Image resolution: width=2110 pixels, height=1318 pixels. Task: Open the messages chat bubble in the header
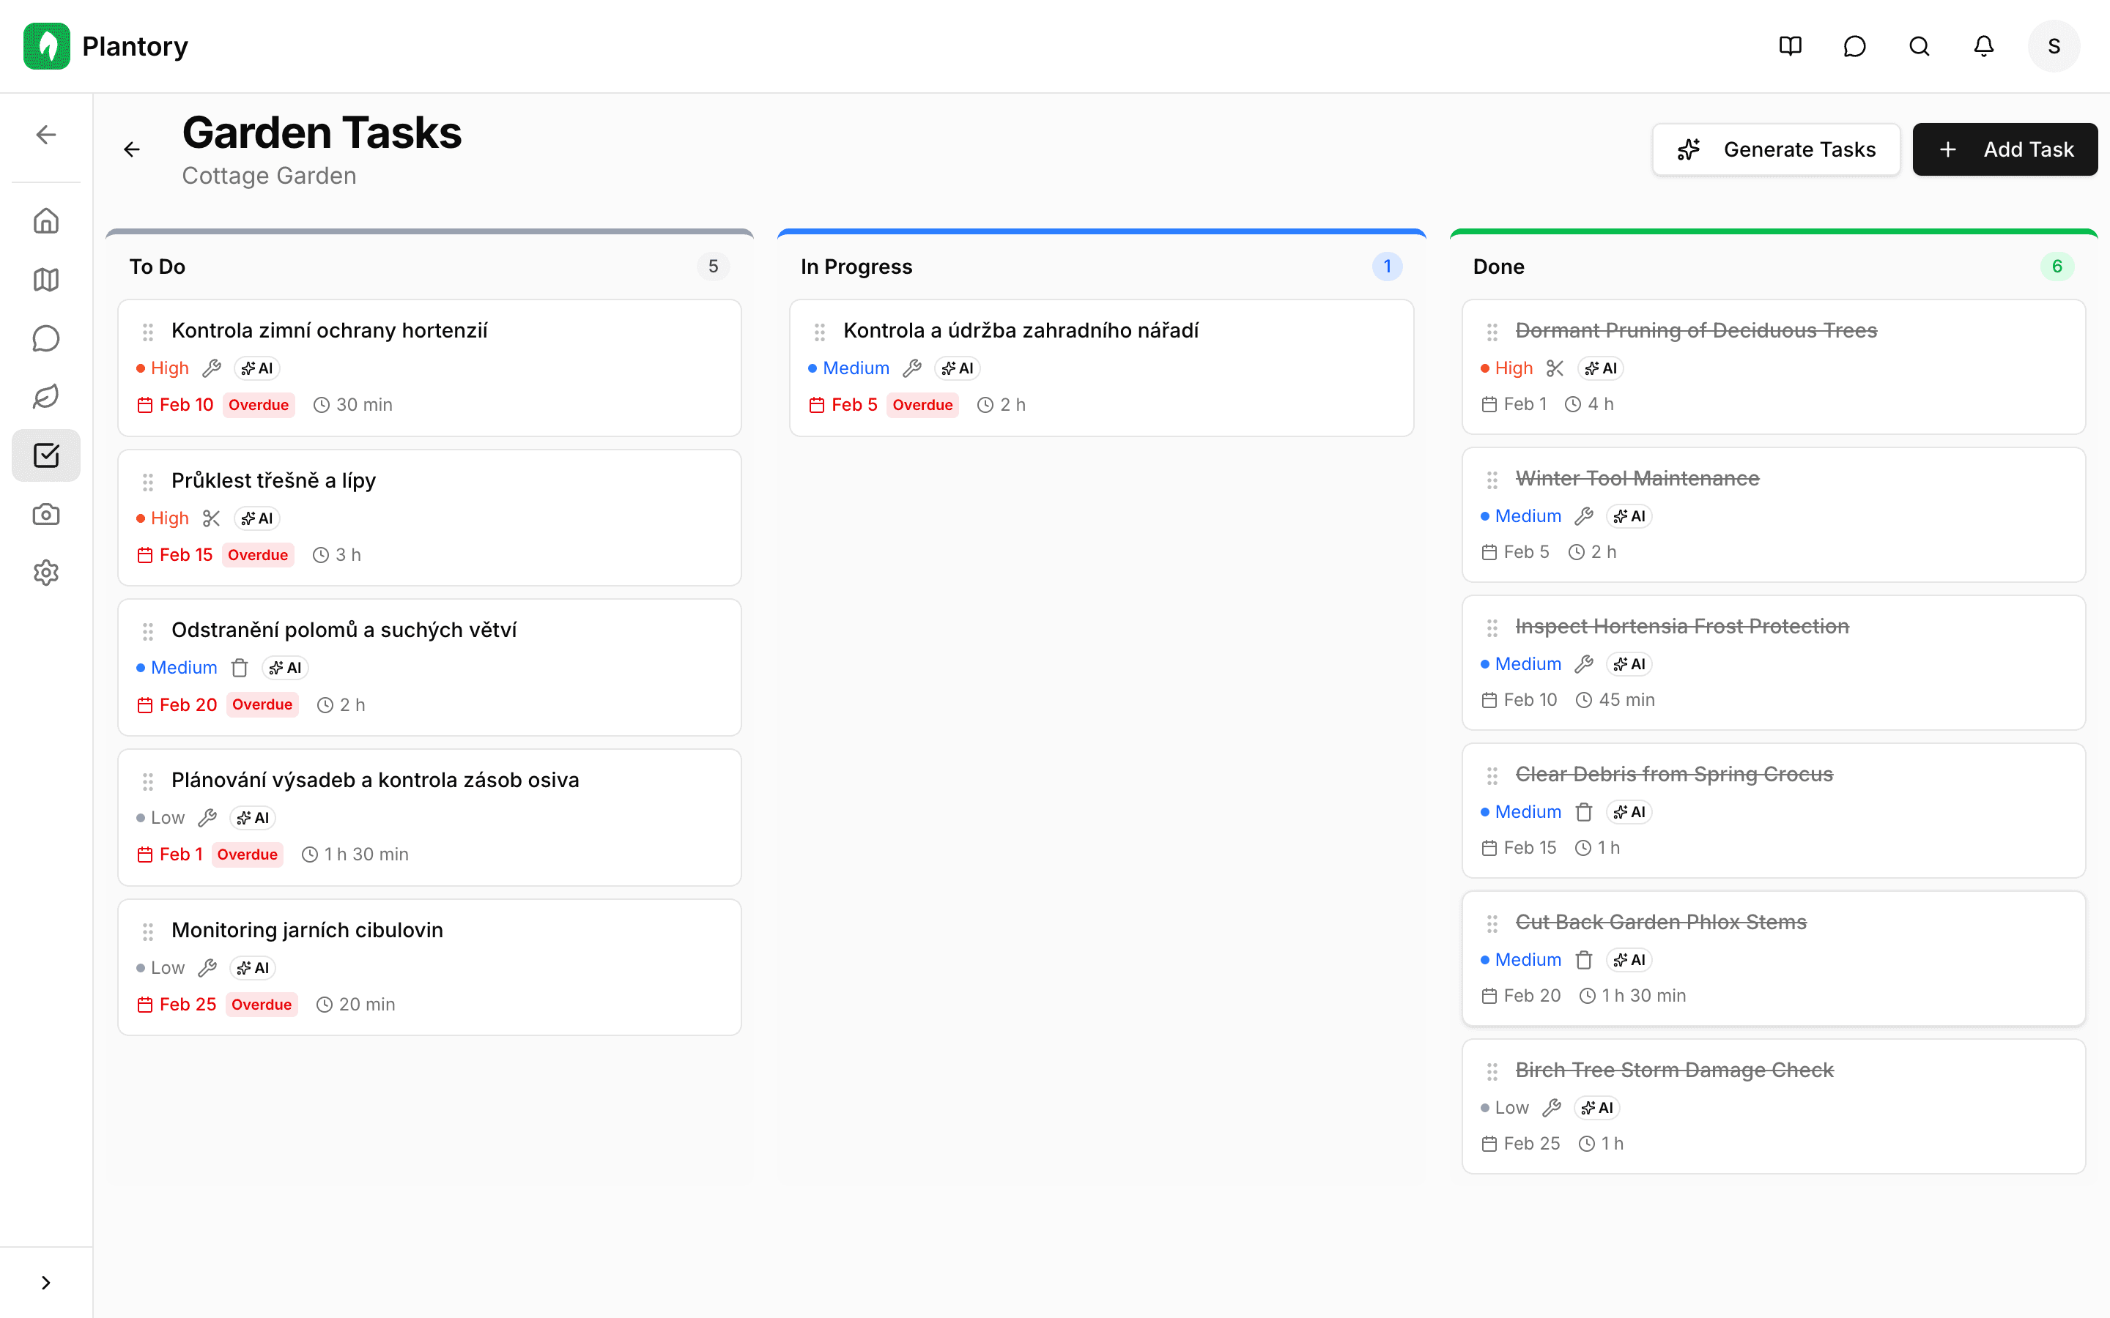pos(1854,46)
